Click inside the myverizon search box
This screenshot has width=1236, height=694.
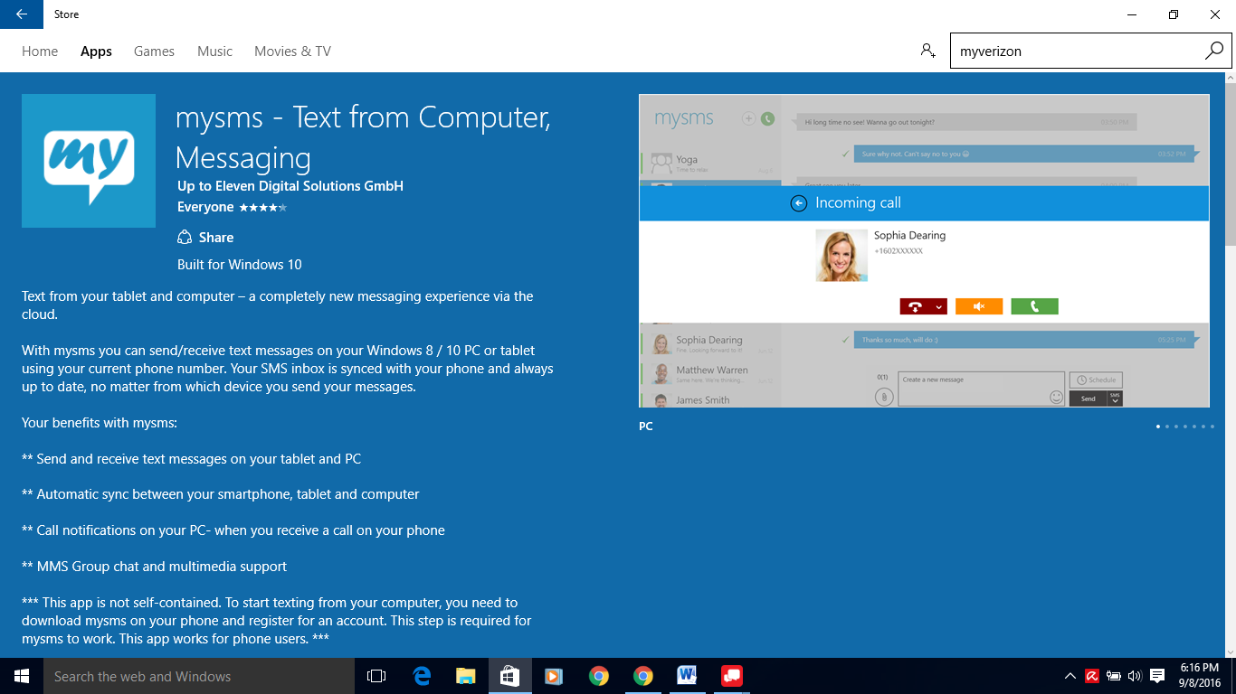pos(1077,52)
